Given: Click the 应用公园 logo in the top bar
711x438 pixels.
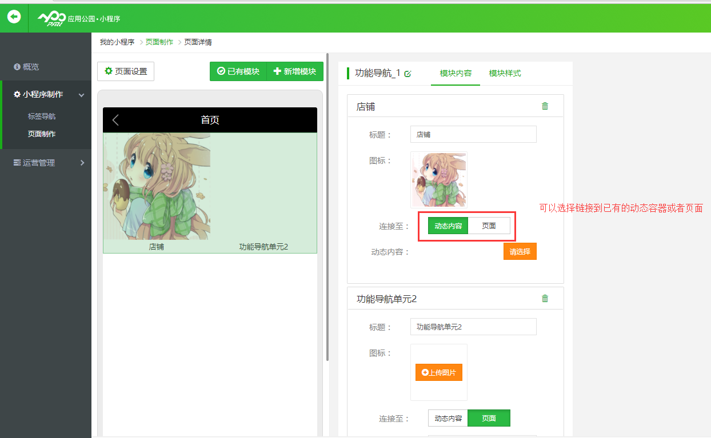Looking at the screenshot, I should [79, 18].
